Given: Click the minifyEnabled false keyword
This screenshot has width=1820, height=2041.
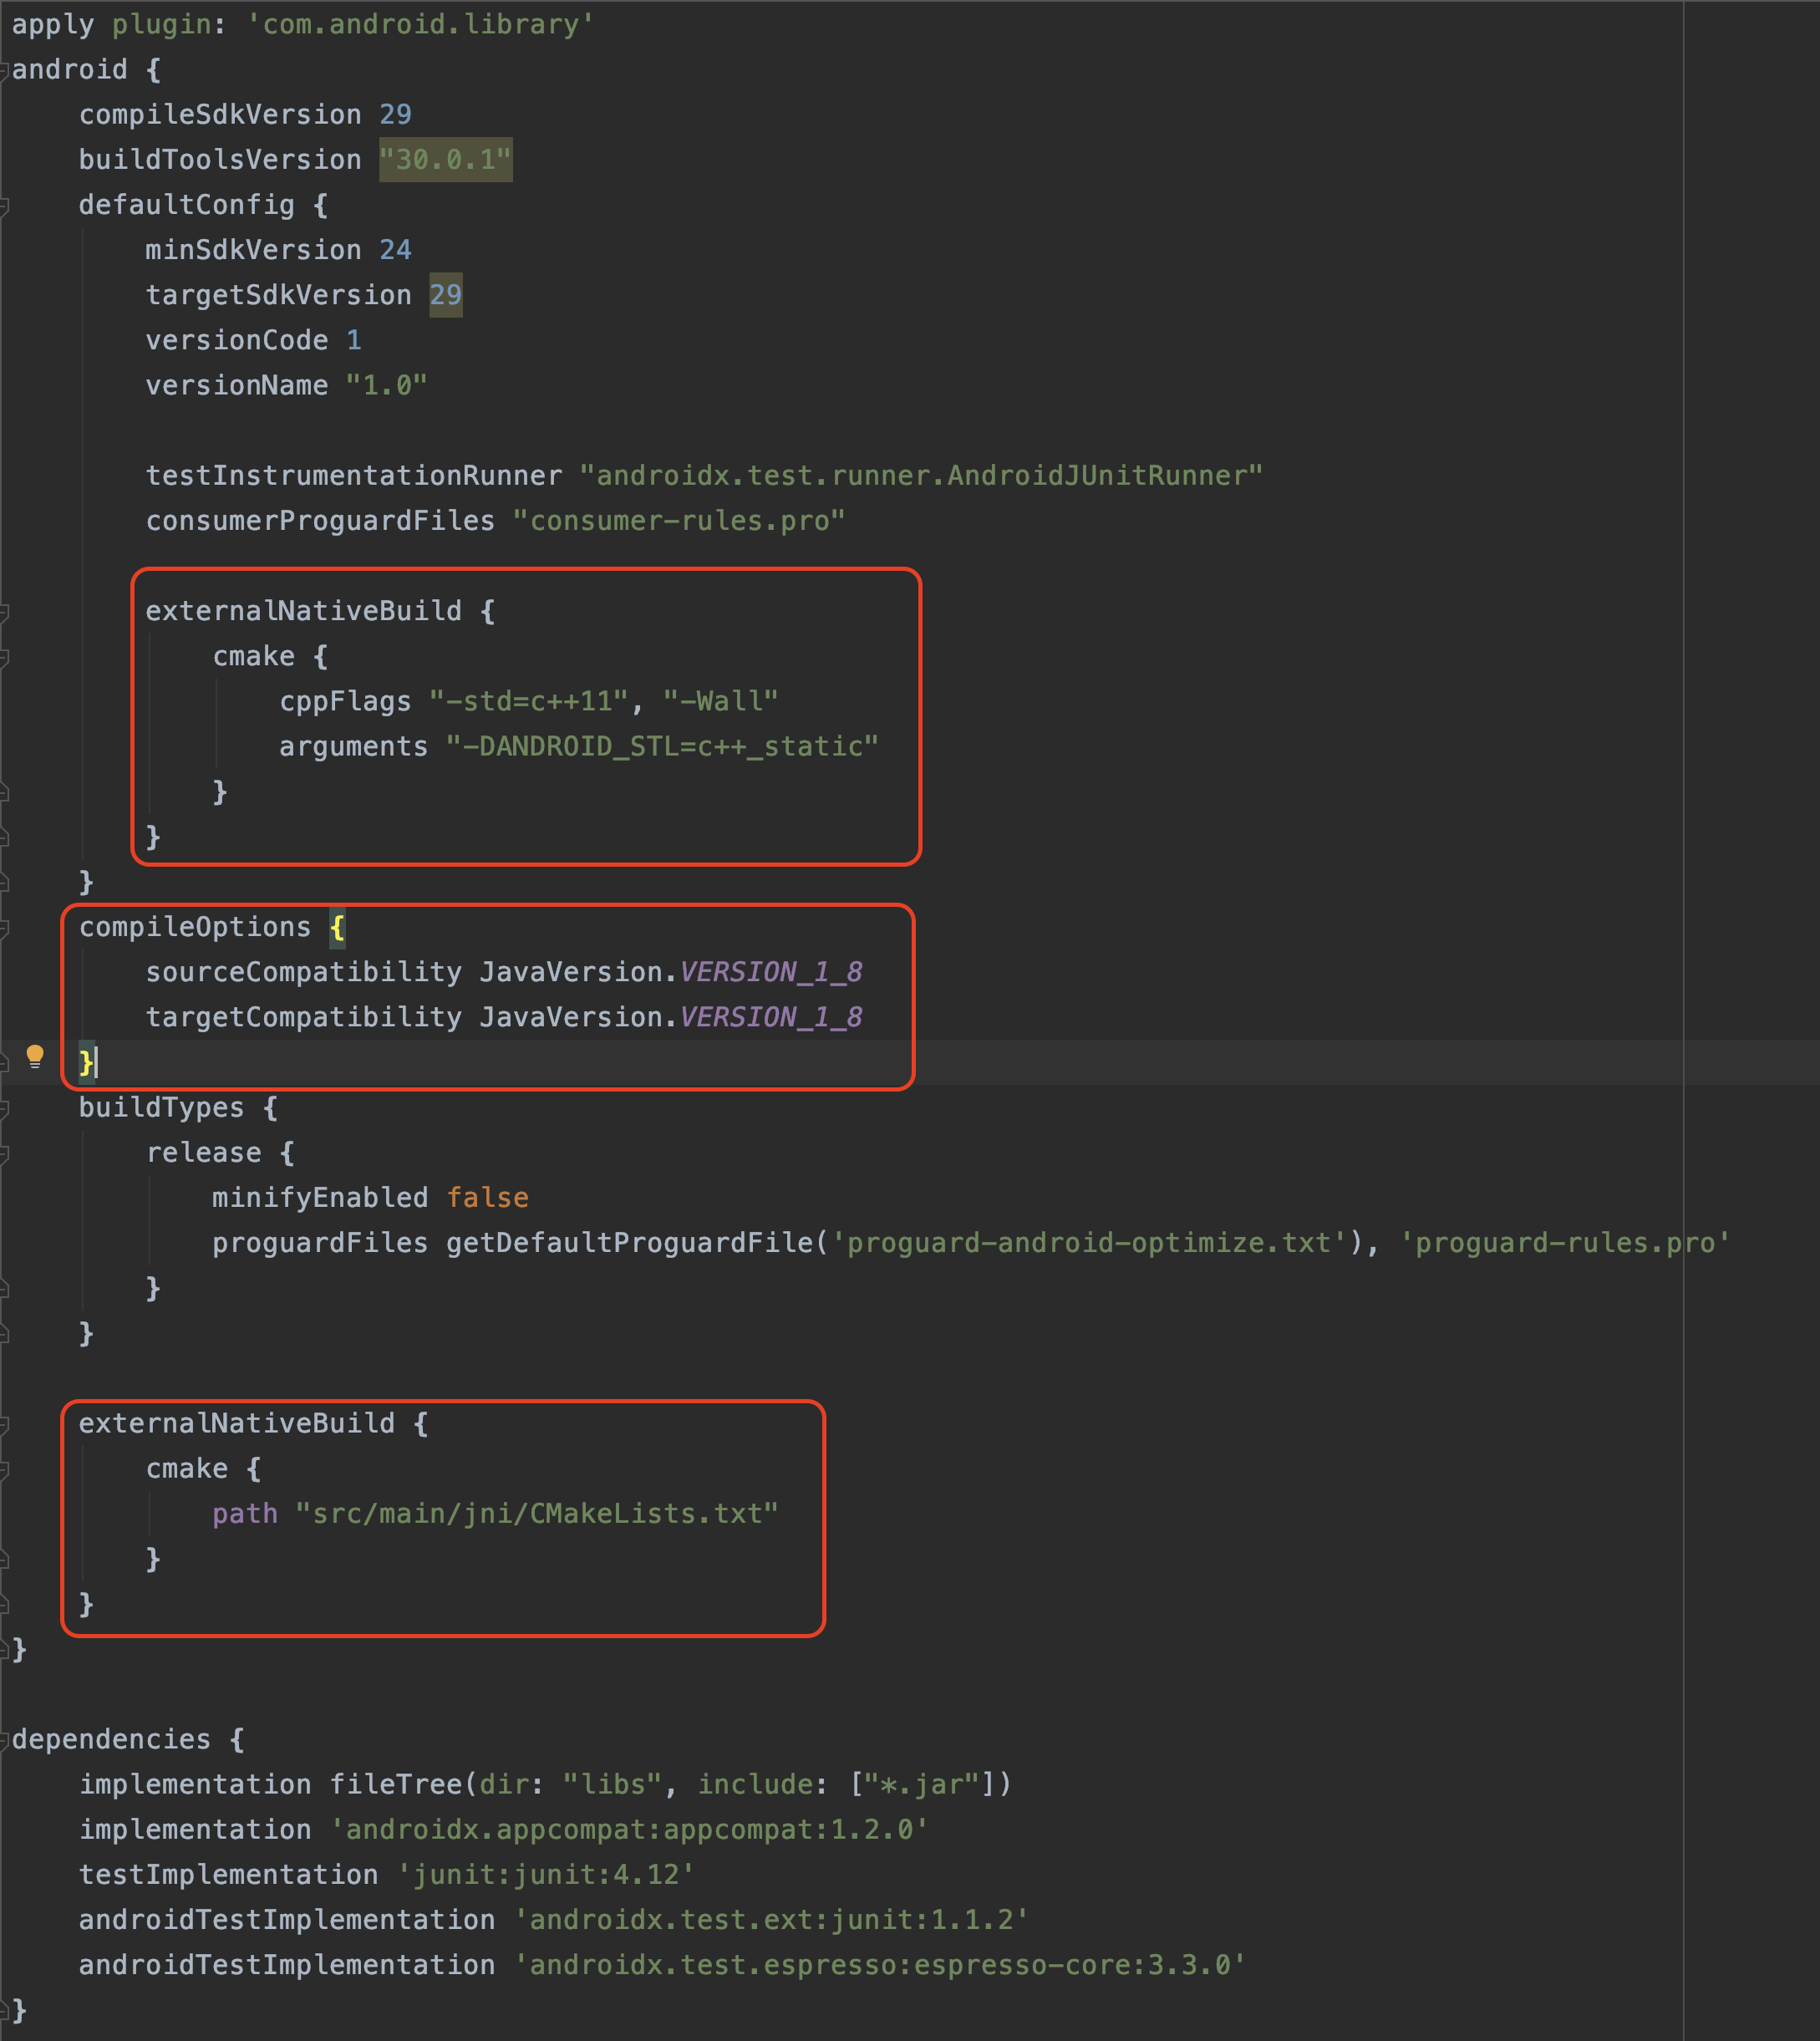Looking at the screenshot, I should tap(487, 1198).
